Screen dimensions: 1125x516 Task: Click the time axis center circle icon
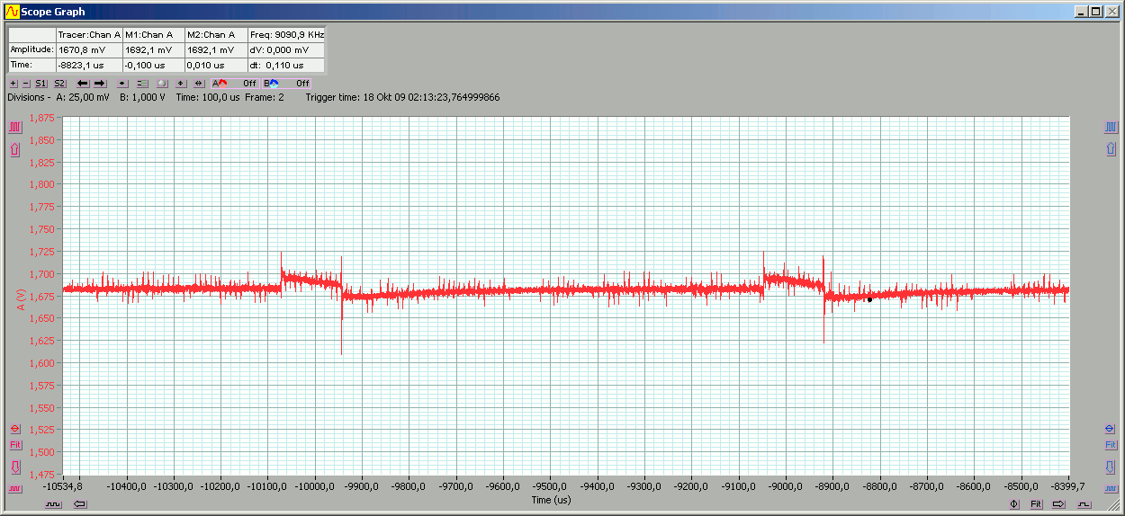click(1014, 504)
